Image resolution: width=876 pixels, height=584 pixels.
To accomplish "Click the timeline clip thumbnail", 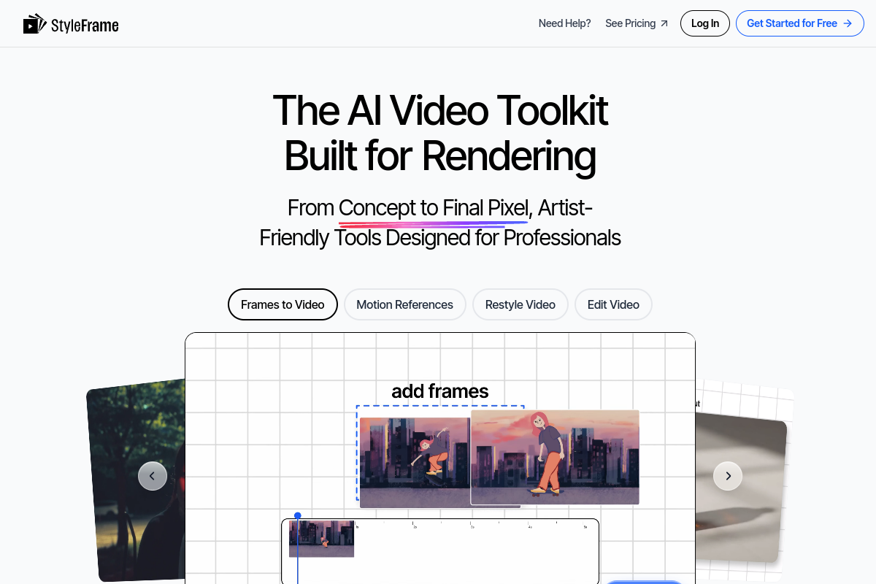I will pyautogui.click(x=322, y=539).
